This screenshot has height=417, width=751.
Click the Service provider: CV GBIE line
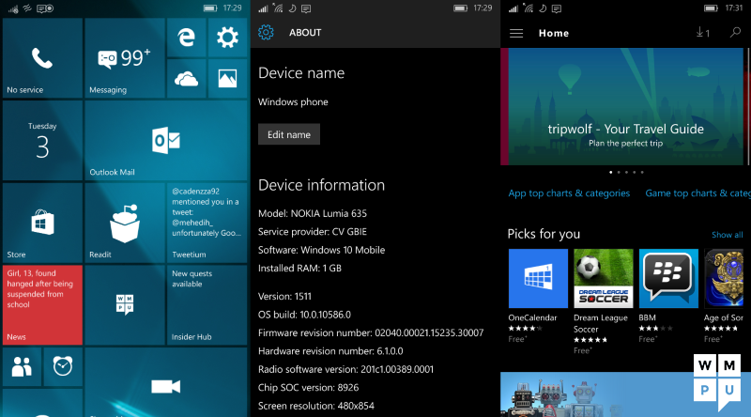click(x=313, y=231)
